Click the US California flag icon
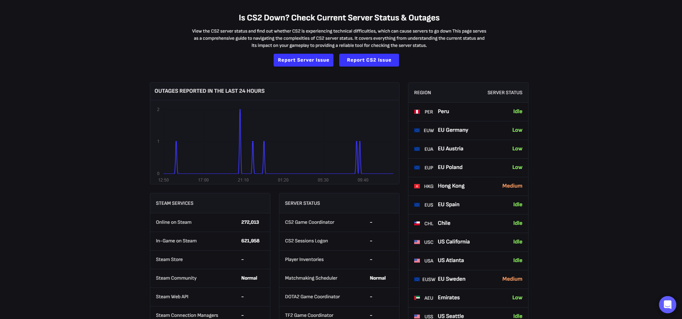 click(x=417, y=242)
